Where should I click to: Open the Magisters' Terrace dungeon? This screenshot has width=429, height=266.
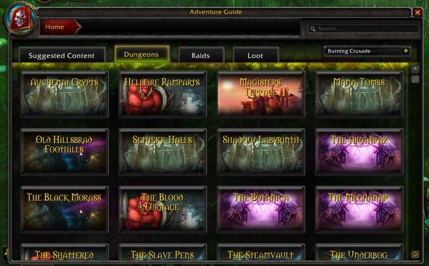point(261,94)
